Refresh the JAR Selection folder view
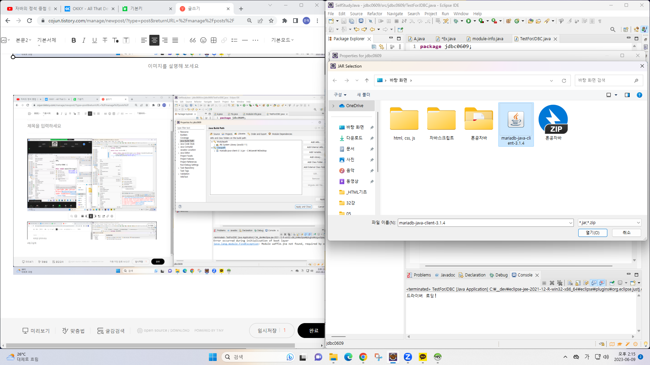The width and height of the screenshot is (650, 365). [564, 80]
